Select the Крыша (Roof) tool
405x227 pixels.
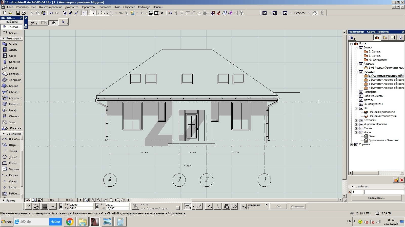coord(12,86)
